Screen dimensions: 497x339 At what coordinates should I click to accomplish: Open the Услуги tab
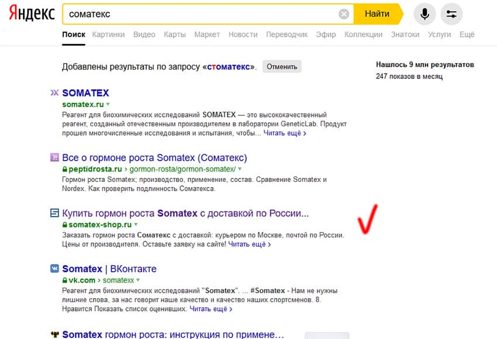(x=439, y=34)
